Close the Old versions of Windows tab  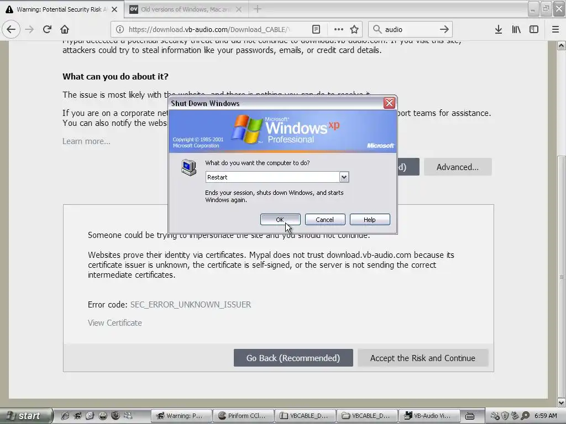coord(239,9)
